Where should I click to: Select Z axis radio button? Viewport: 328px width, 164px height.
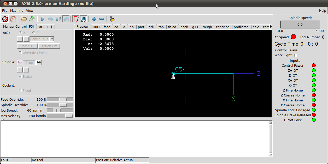click(x=33, y=33)
